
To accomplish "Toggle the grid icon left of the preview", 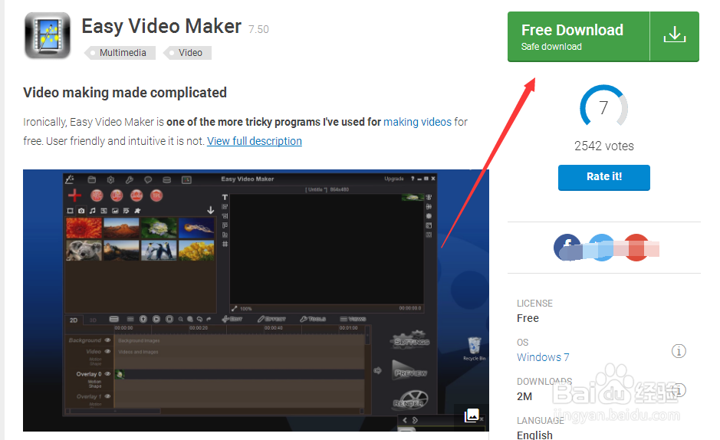I will (x=225, y=244).
